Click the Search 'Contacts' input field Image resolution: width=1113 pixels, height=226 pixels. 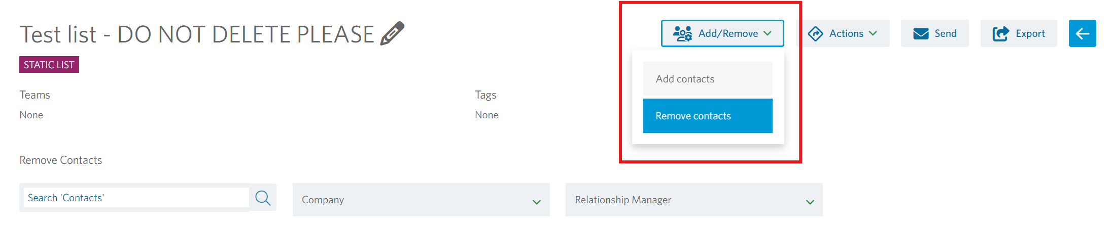(x=136, y=198)
